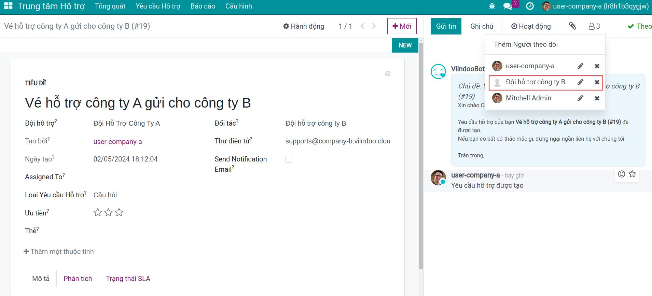Go to Tổng quát menu
Image resolution: width=652 pixels, height=296 pixels.
click(x=110, y=6)
